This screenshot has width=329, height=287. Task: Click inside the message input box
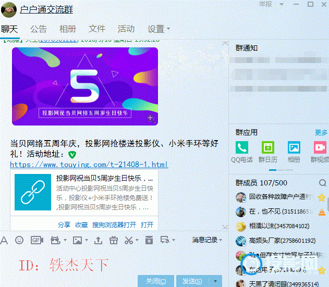pos(113,261)
